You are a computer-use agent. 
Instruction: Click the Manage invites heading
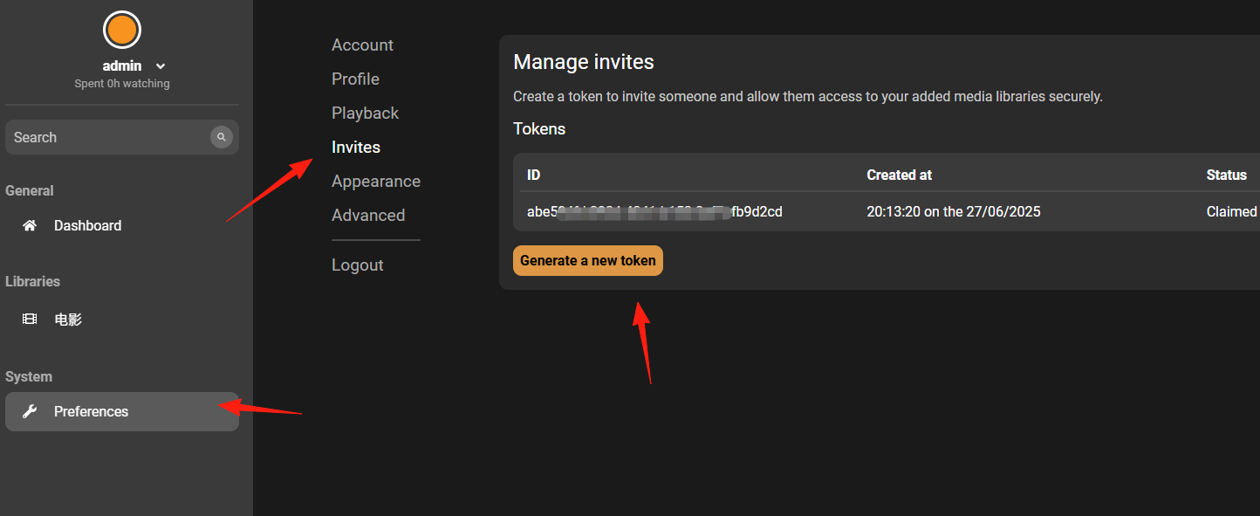click(x=584, y=62)
